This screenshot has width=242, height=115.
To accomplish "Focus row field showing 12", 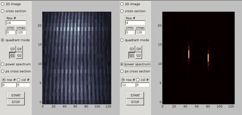I will pos(128,85).
